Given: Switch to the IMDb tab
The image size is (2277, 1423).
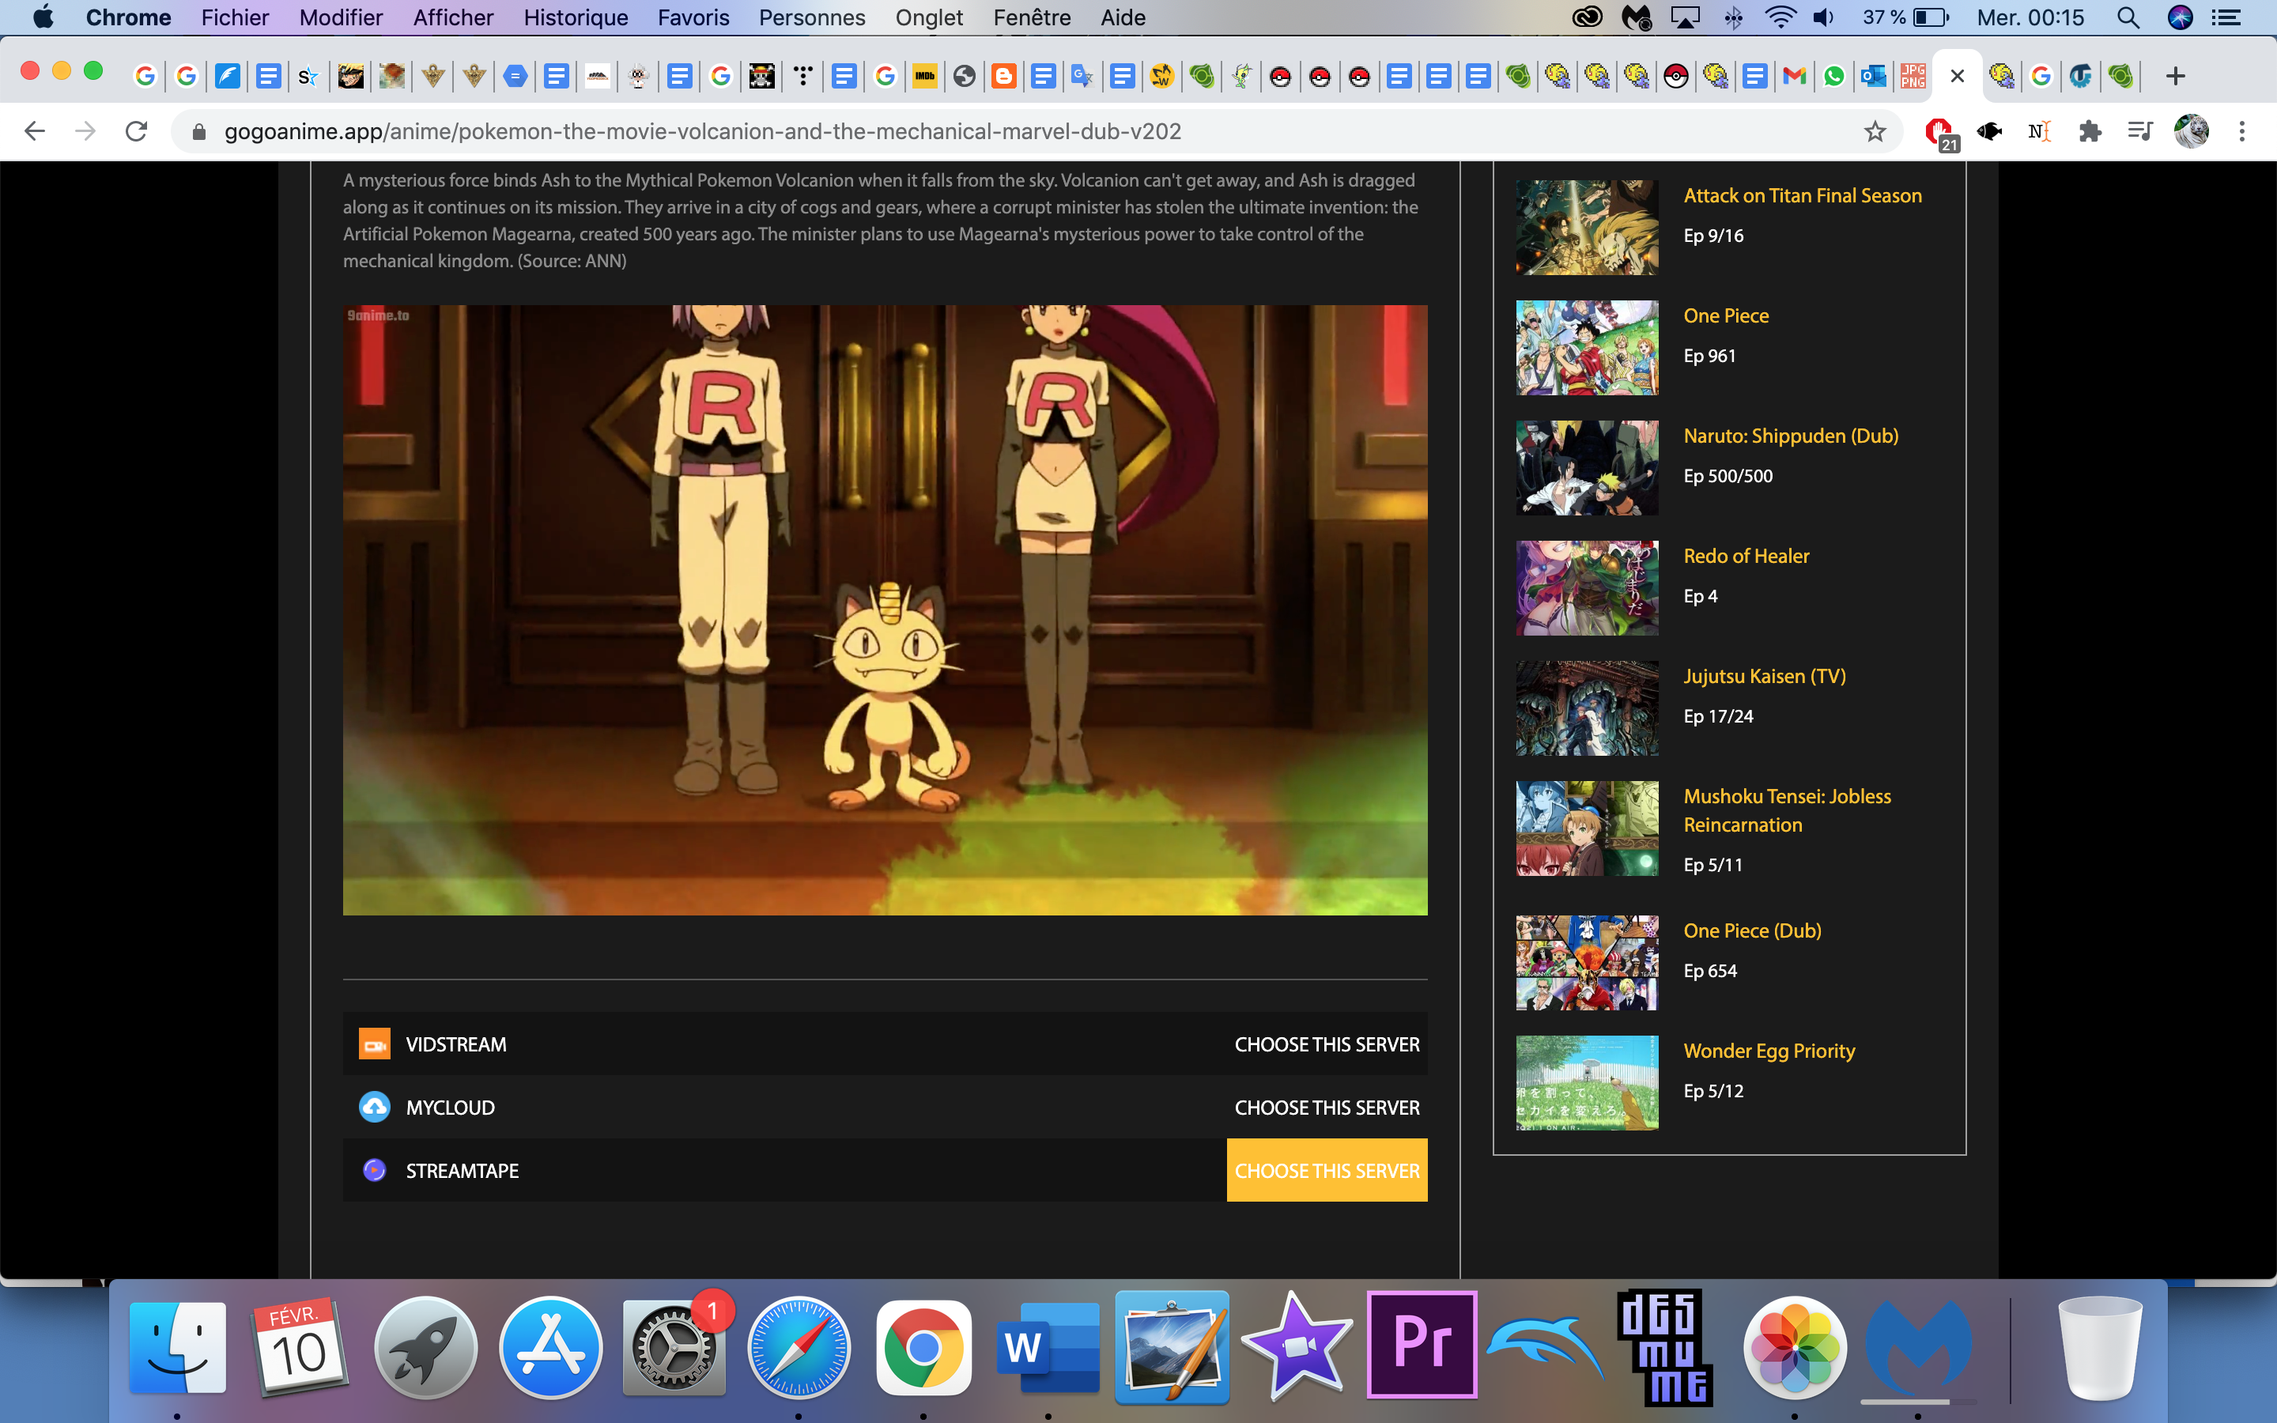Looking at the screenshot, I should tap(925, 76).
